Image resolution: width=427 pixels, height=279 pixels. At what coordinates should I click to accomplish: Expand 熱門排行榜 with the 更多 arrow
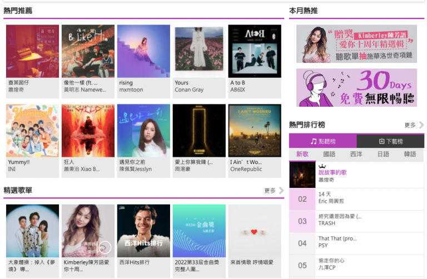coord(414,125)
